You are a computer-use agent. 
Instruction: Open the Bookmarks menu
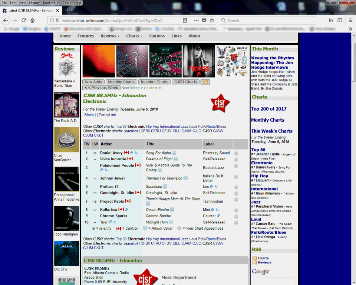pyautogui.click(x=51, y=3)
